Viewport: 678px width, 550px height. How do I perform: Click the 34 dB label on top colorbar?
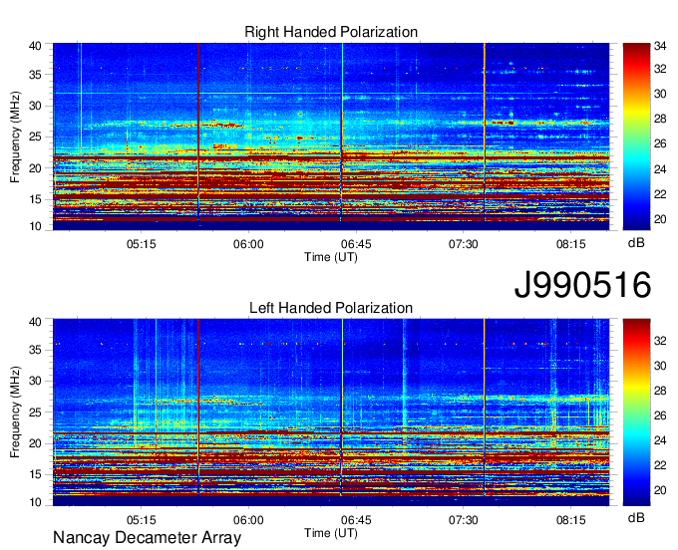click(660, 46)
